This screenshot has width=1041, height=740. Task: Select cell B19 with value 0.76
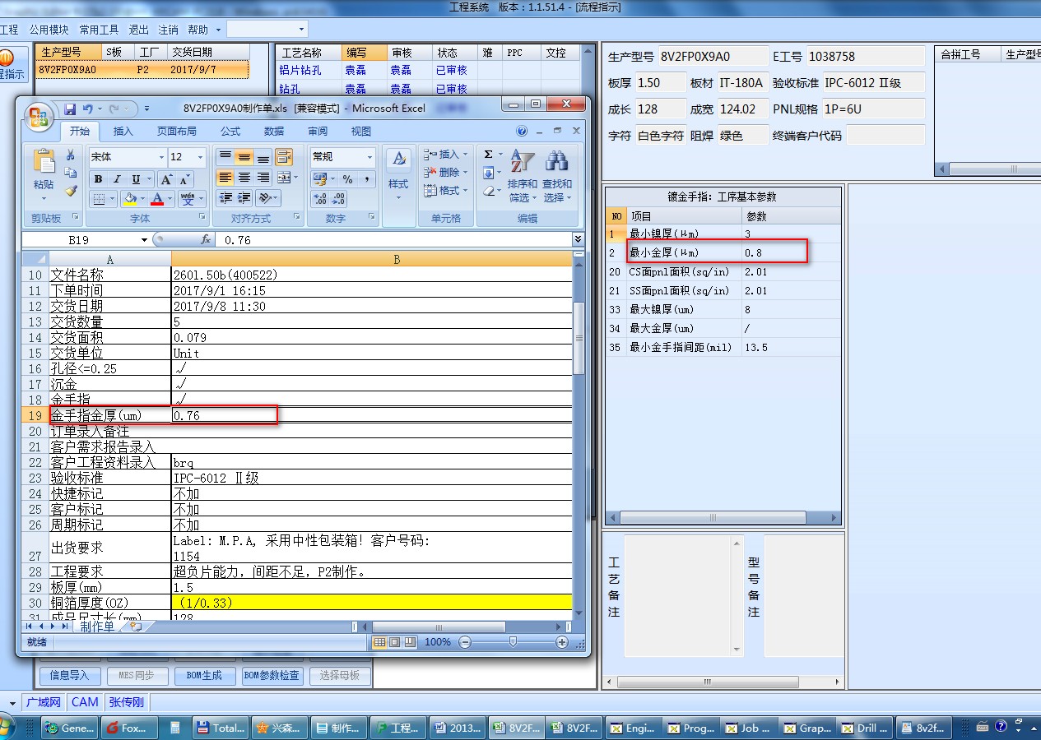click(x=371, y=415)
